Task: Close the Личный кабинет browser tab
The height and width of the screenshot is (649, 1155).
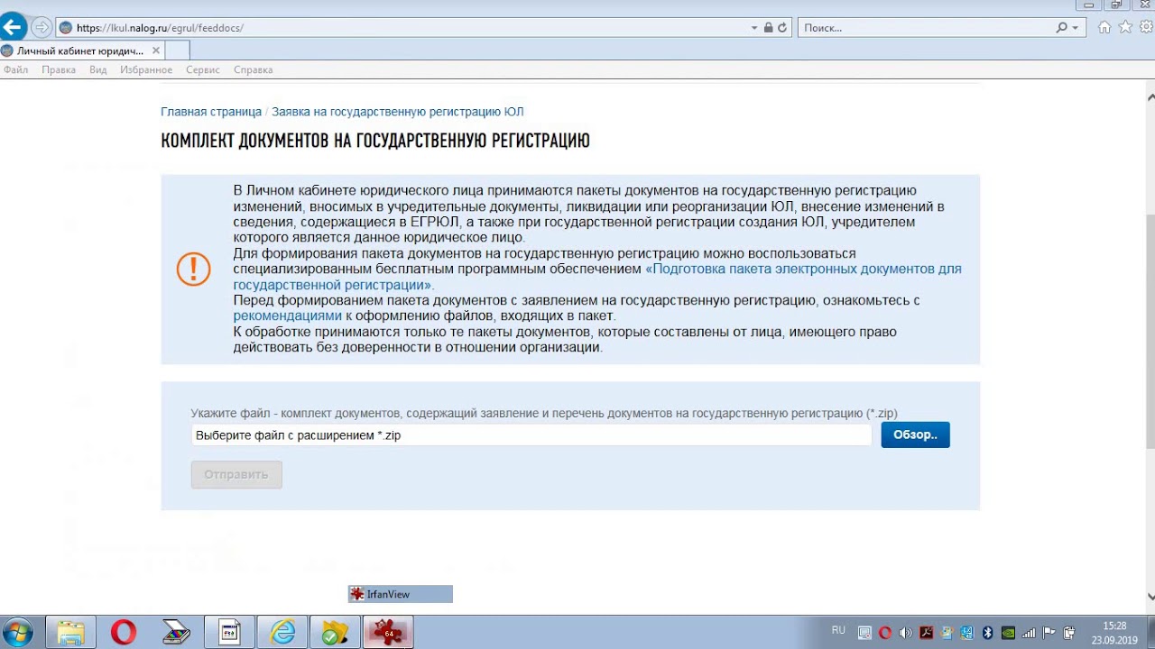Action: [156, 50]
